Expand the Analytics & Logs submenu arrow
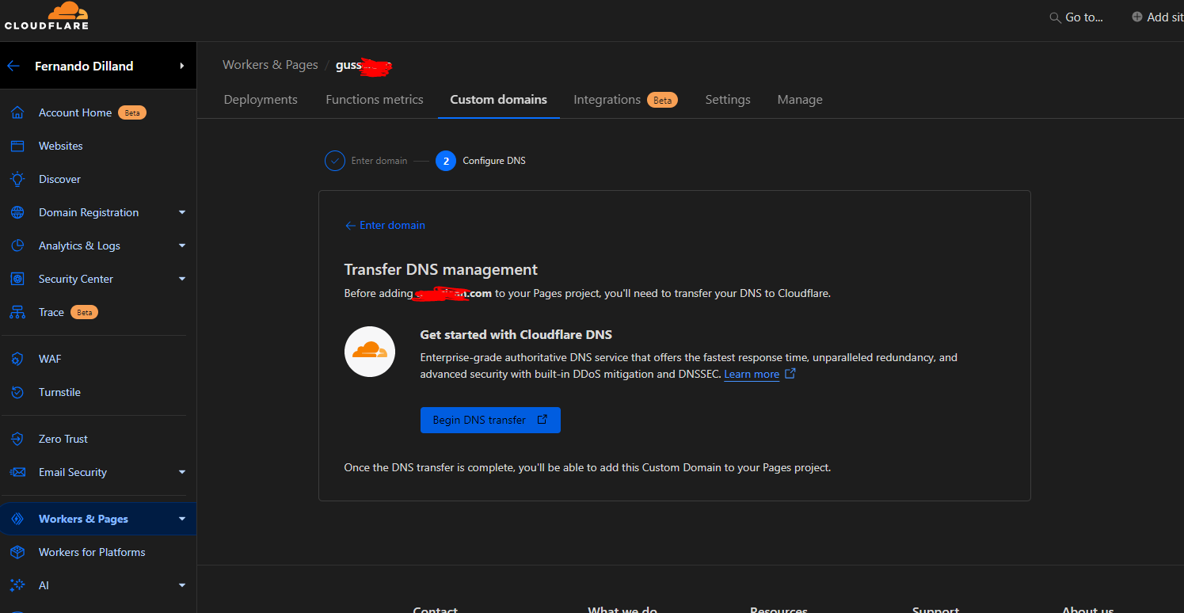The image size is (1184, 613). (182, 246)
